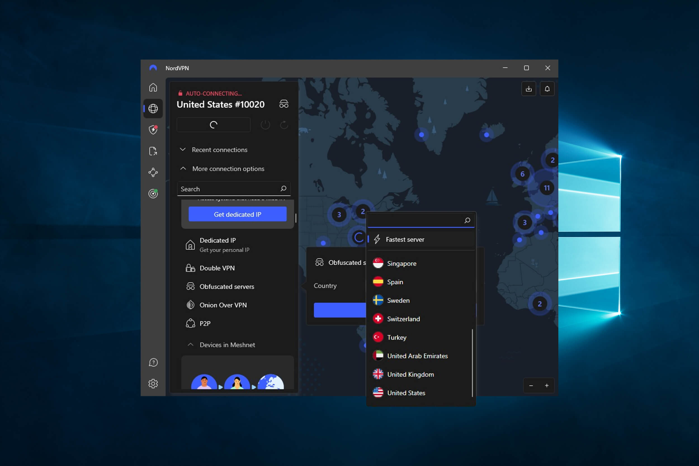The width and height of the screenshot is (699, 466).
Task: Select the shield/threat protection icon
Action: 153,129
